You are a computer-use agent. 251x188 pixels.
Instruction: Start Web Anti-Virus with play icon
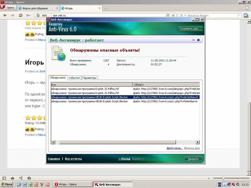tap(194, 40)
